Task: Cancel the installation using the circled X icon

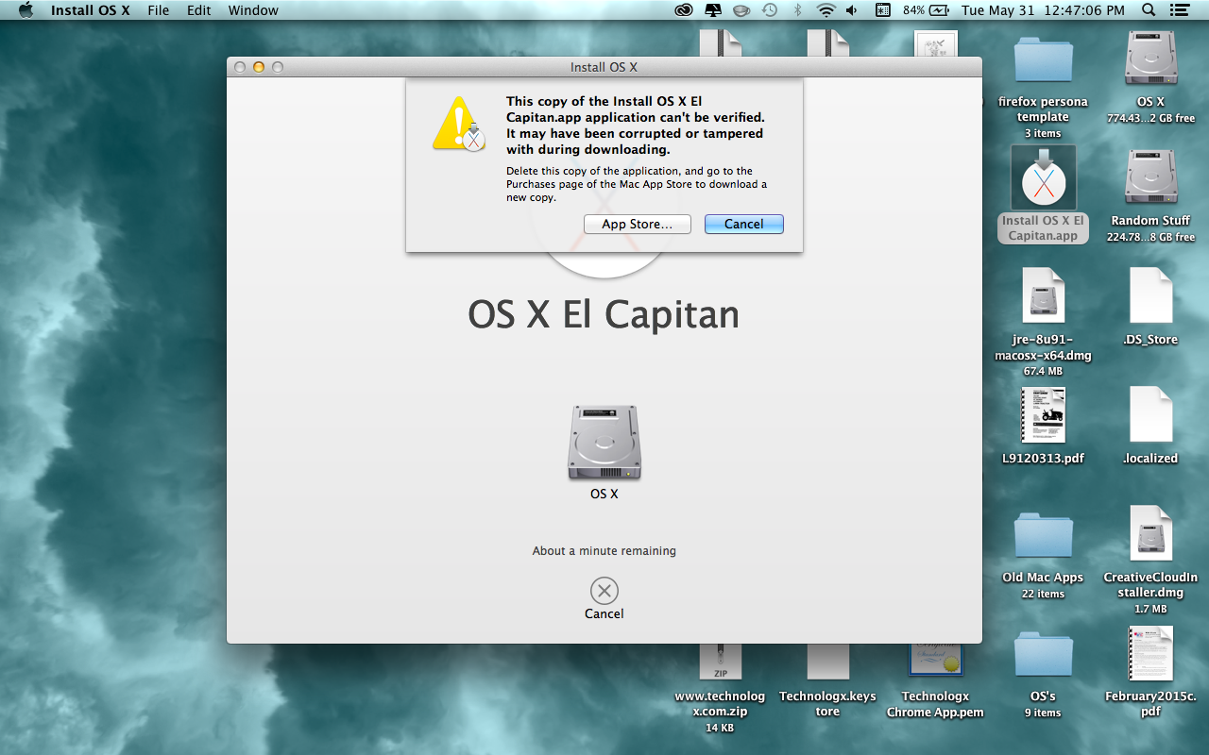Action: (x=604, y=591)
